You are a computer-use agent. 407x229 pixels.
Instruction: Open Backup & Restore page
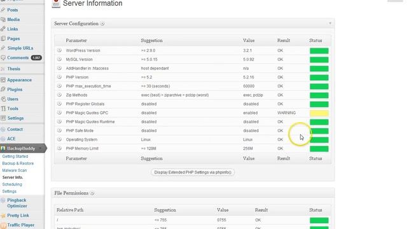18,163
